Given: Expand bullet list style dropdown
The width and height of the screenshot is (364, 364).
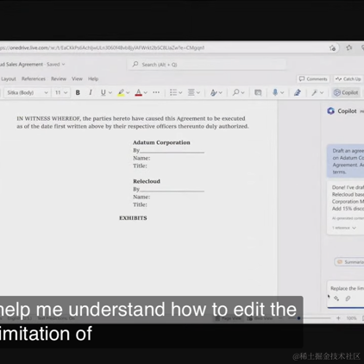Looking at the screenshot, I should 180,92.
